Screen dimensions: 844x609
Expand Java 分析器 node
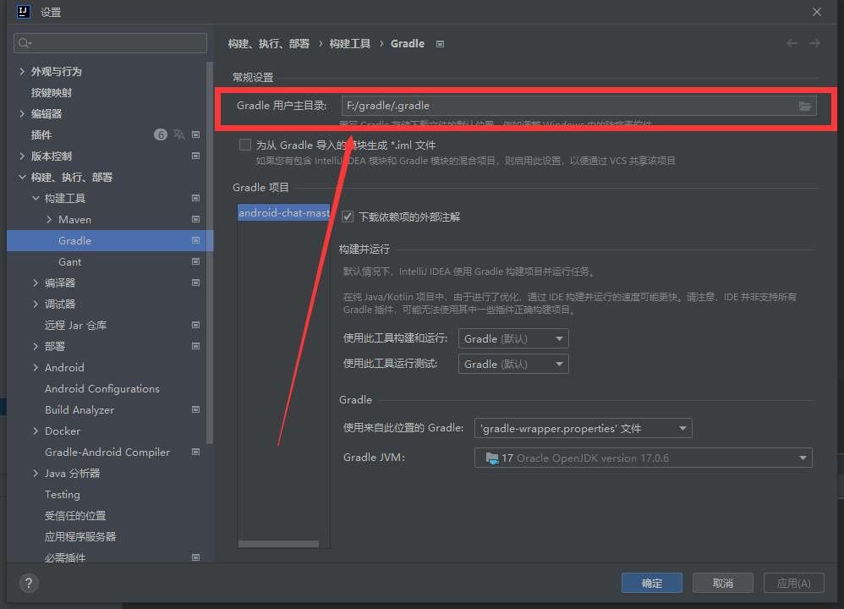click(36, 474)
